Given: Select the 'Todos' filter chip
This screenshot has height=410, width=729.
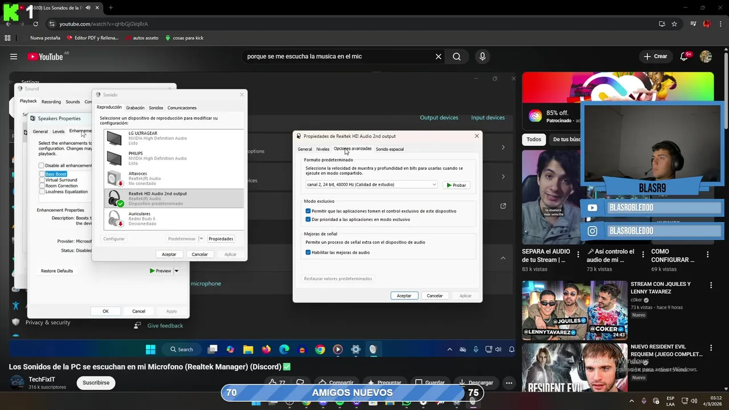Looking at the screenshot, I should tap(534, 140).
